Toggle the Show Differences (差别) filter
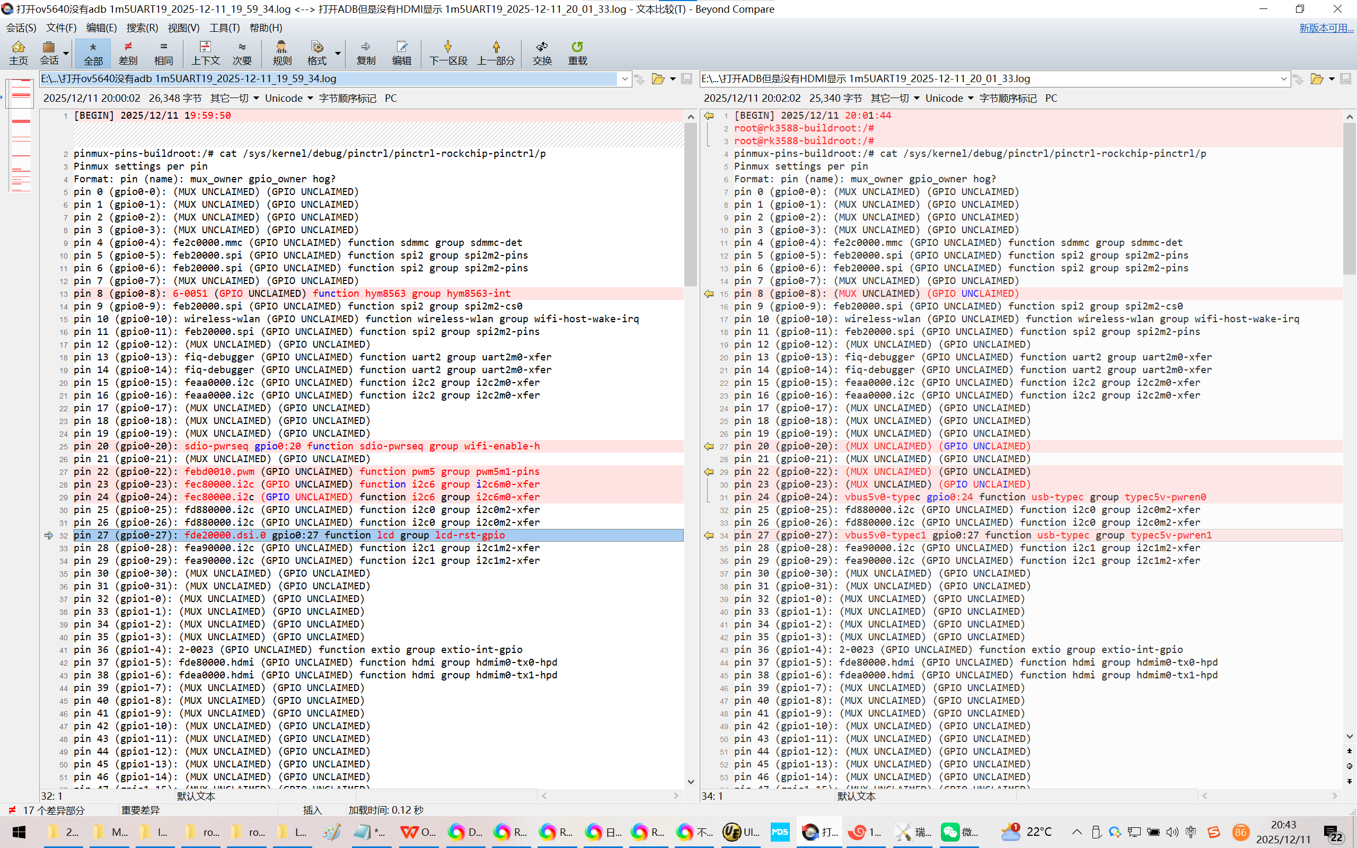This screenshot has height=848, width=1357. coord(128,52)
